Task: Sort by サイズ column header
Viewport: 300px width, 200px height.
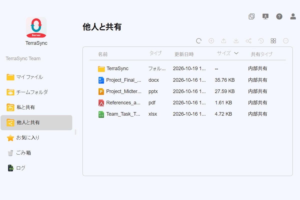Action: 224,53
